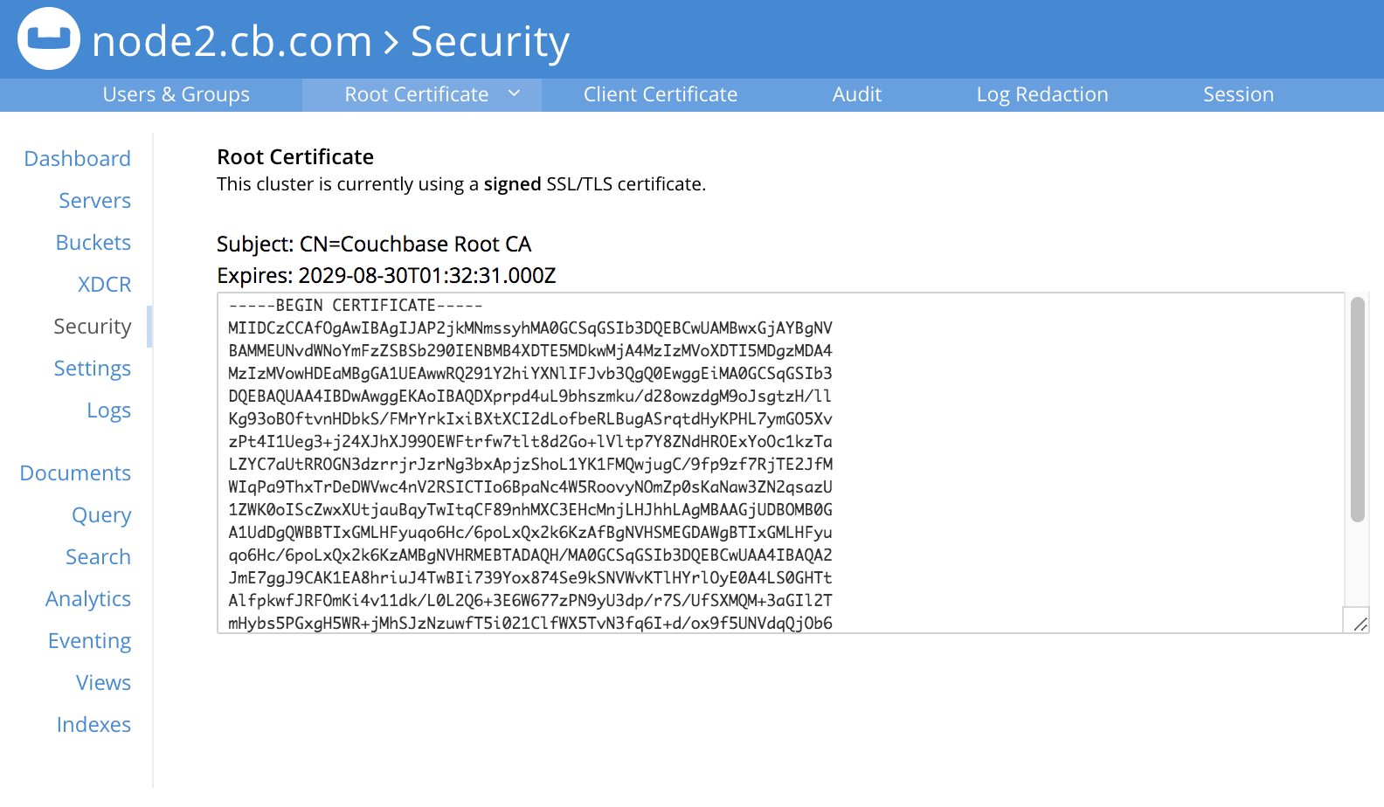
Task: Navigate to Eventing
Action: 89,641
